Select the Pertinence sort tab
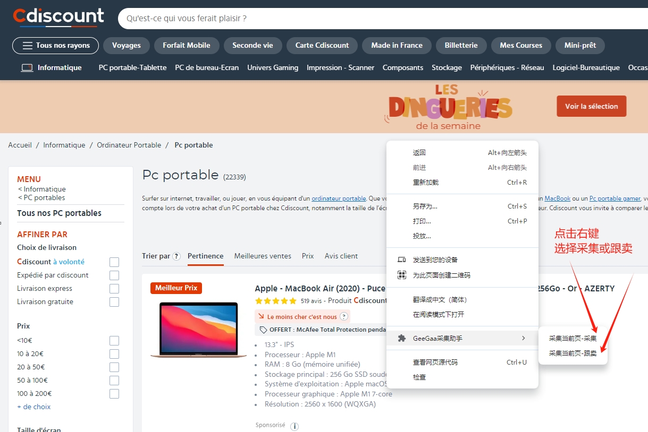The height and width of the screenshot is (432, 648). coord(206,256)
